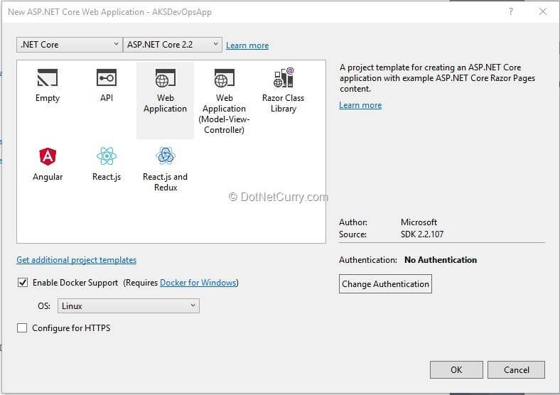Confirm with the OK button
Image resolution: width=560 pixels, height=395 pixels.
(x=456, y=369)
